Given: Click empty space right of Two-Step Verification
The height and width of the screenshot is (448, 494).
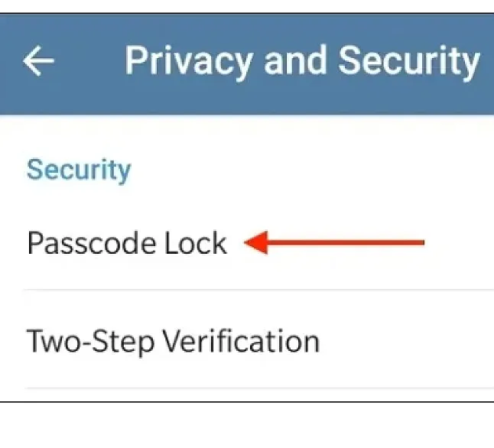Looking at the screenshot, I should point(406,340).
